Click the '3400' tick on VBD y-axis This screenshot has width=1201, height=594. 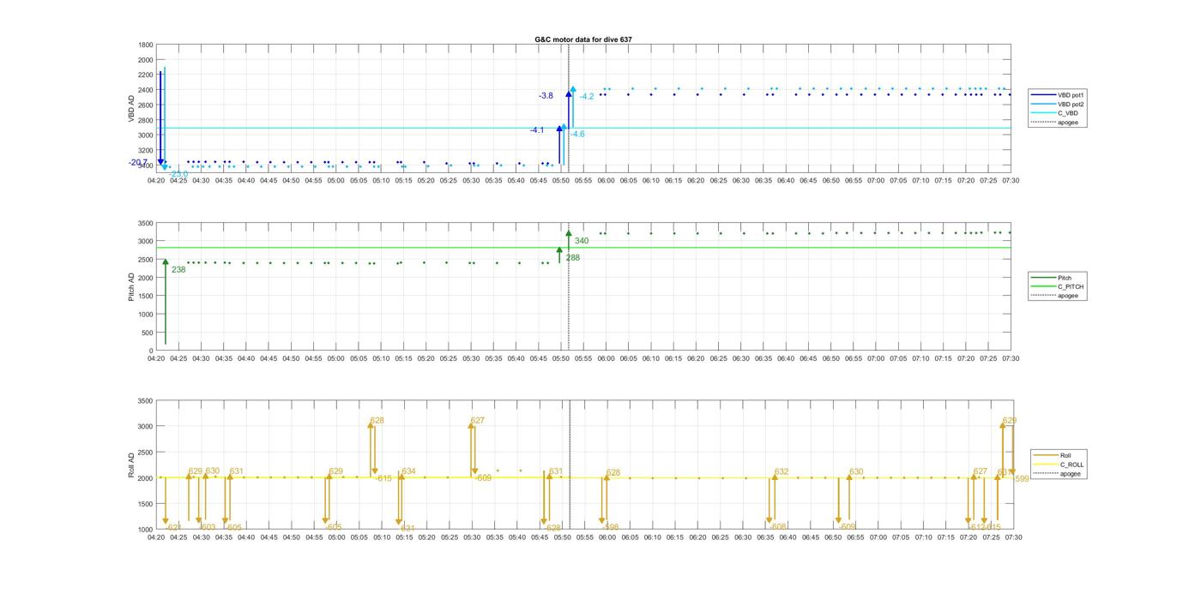[146, 165]
